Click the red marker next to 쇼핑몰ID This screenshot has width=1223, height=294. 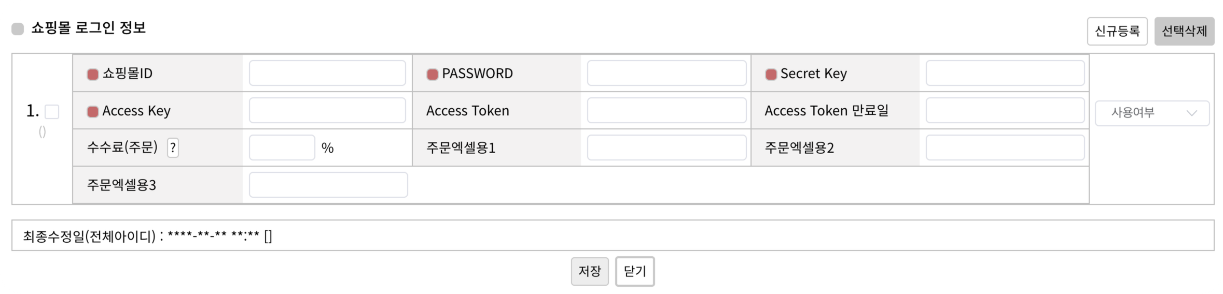click(93, 74)
